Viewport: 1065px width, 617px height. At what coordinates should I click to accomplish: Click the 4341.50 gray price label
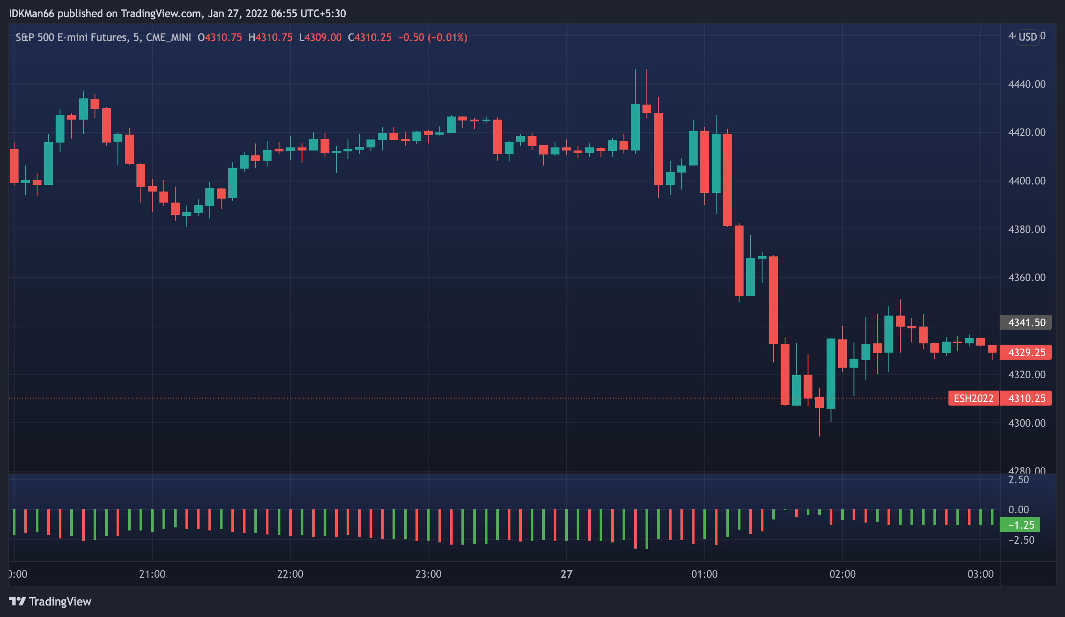coord(1026,323)
